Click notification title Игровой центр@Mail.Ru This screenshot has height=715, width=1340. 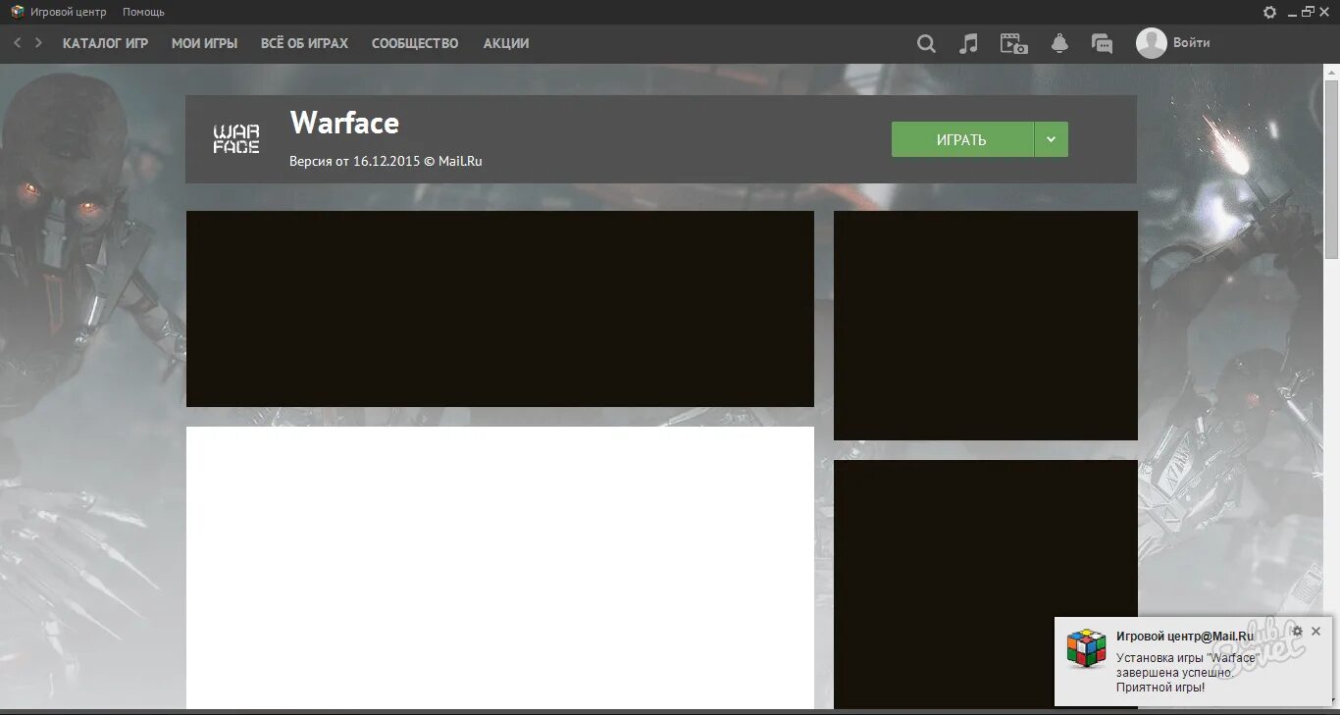tap(1185, 636)
